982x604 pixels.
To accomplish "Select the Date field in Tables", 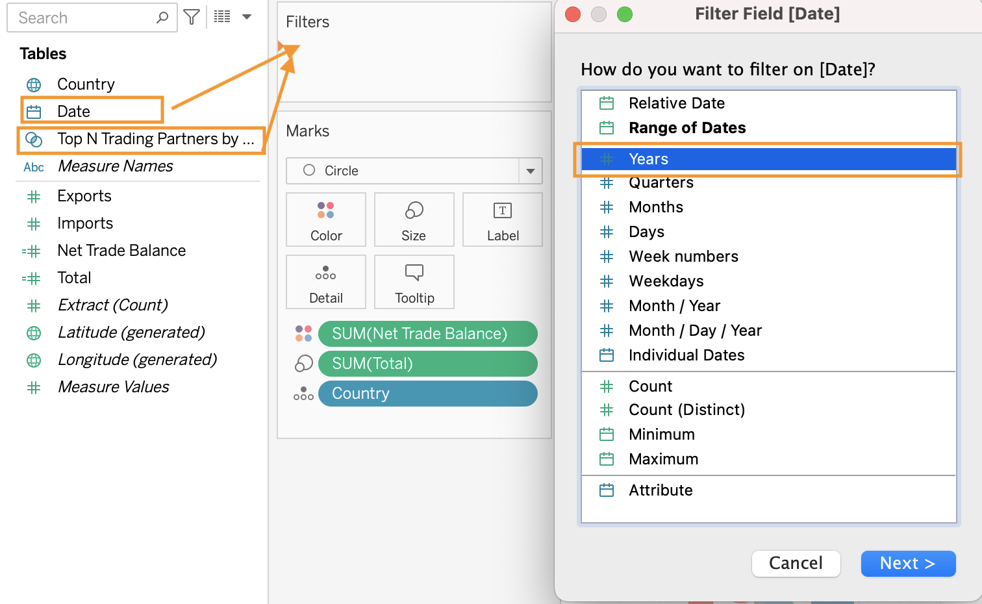I will click(74, 111).
